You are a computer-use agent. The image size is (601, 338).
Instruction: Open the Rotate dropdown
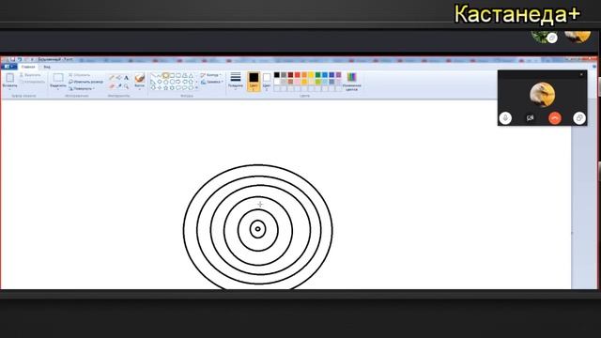pyautogui.click(x=82, y=88)
